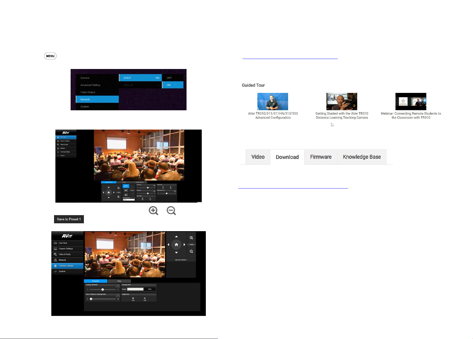Choose the highlighted ON option for DHCP

coord(173,85)
